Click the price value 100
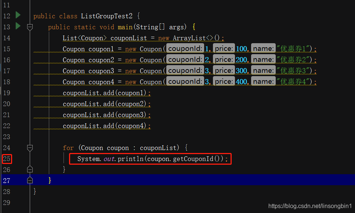This screenshot has width=355, height=213. (x=241, y=49)
